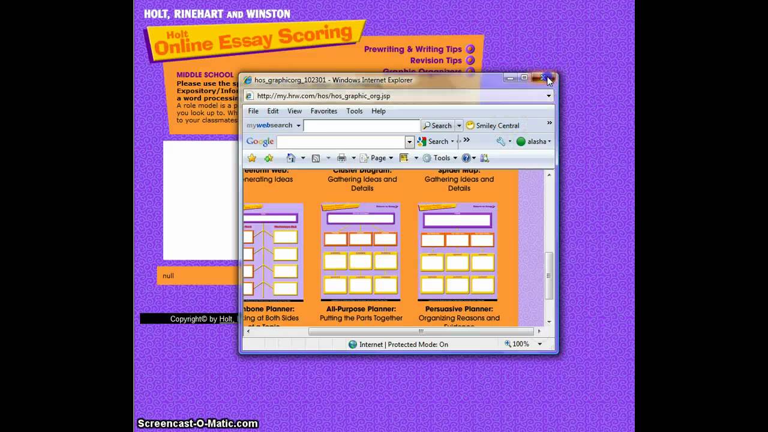Open the Edit menu
This screenshot has width=768, height=432.
[273, 111]
